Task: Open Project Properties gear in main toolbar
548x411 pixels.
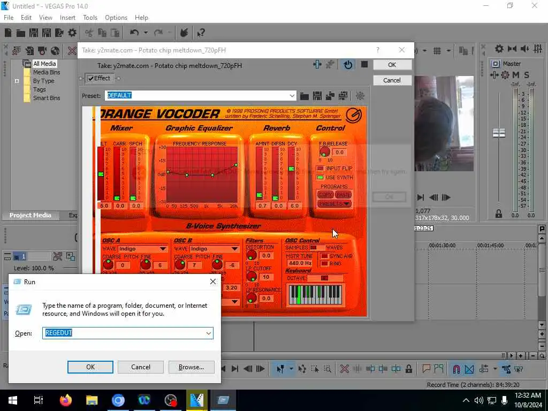Action: [x=72, y=33]
